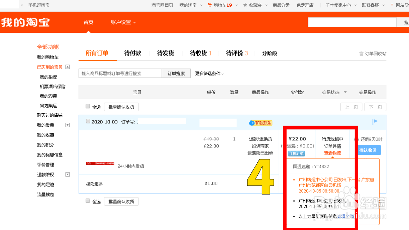The image size is (409, 230).
Task: Open 免费开店 top link
Action: click(305, 5)
